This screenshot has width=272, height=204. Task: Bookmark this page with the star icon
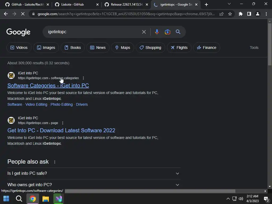coord(230,14)
